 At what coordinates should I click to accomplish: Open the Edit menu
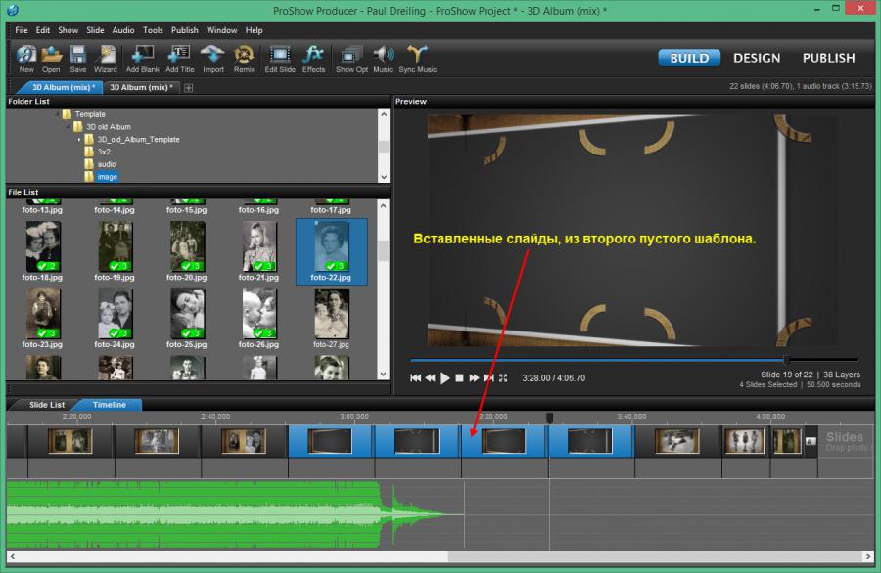[x=43, y=30]
